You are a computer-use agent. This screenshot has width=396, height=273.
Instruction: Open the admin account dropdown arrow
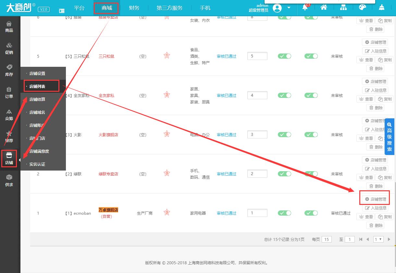coord(288,8)
